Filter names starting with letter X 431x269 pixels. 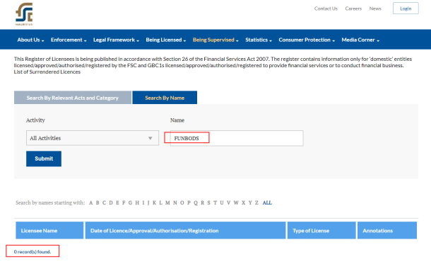pyautogui.click(x=243, y=203)
